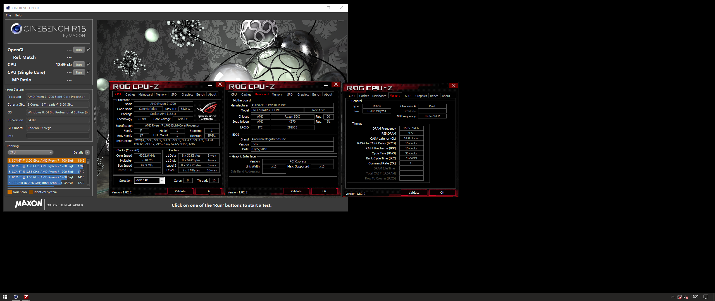Click the DRAM Frequency 1665.7 MHz value
Image resolution: width=715 pixels, height=301 pixels.
pyautogui.click(x=411, y=128)
